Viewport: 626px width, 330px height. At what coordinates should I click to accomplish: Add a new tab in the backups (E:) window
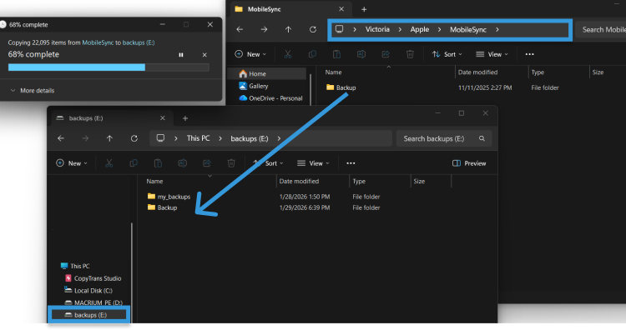[185, 118]
